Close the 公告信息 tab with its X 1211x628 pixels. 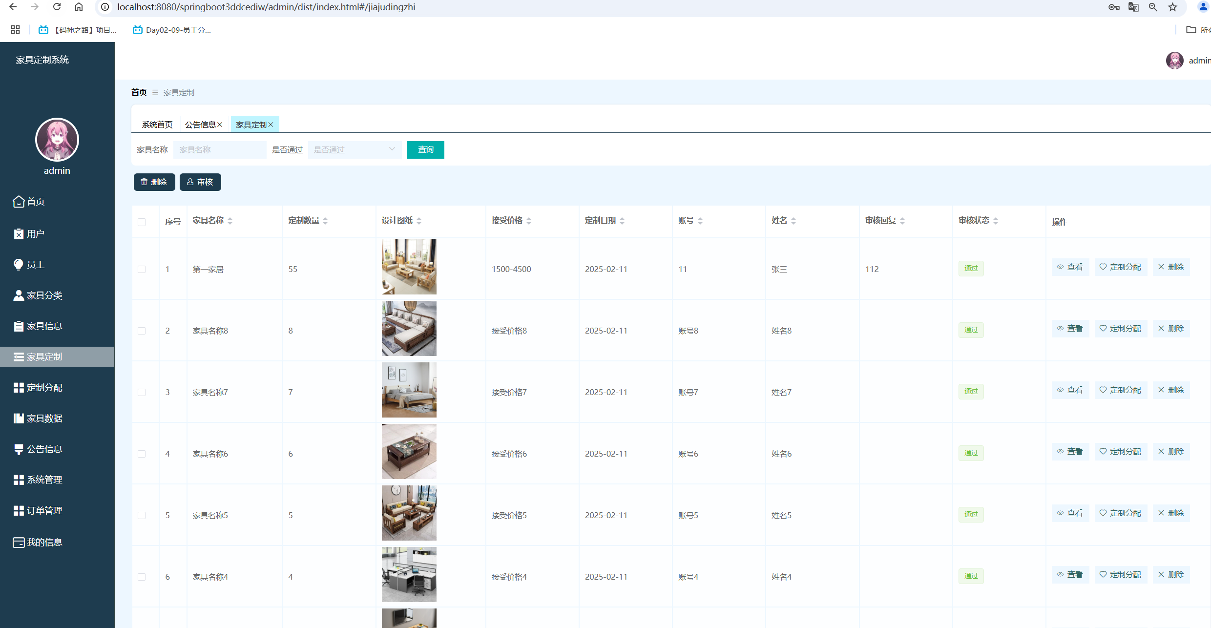tap(220, 125)
